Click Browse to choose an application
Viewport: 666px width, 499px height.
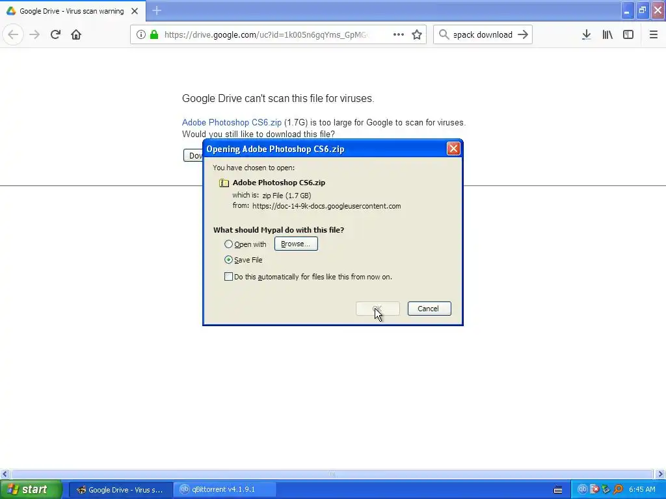pyautogui.click(x=296, y=244)
